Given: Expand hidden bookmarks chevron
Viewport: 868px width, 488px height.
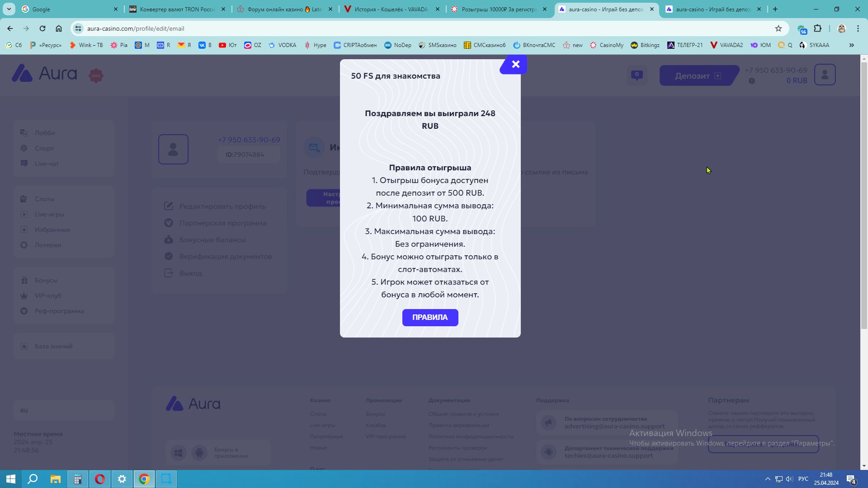Looking at the screenshot, I should pos(851,45).
